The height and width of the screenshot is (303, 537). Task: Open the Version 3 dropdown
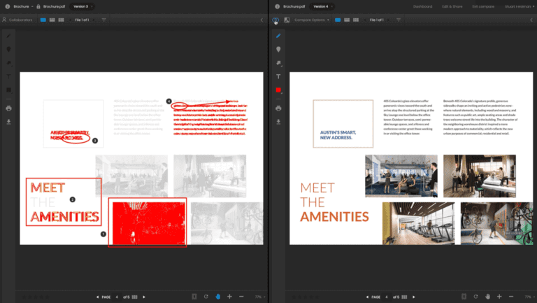pyautogui.click(x=83, y=6)
